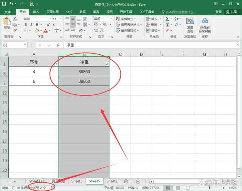Click 单元格样式 cell styles button
This screenshot has width=242, height=191.
[127, 31]
